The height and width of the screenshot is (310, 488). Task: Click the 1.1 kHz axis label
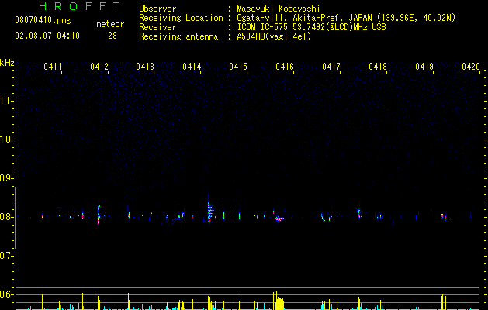click(6, 101)
